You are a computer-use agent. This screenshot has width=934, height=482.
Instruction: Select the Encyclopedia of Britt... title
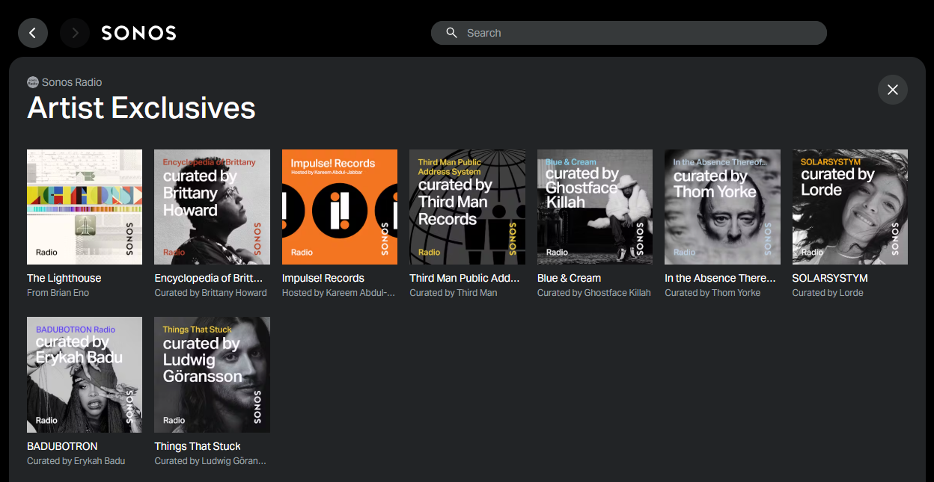[209, 278]
